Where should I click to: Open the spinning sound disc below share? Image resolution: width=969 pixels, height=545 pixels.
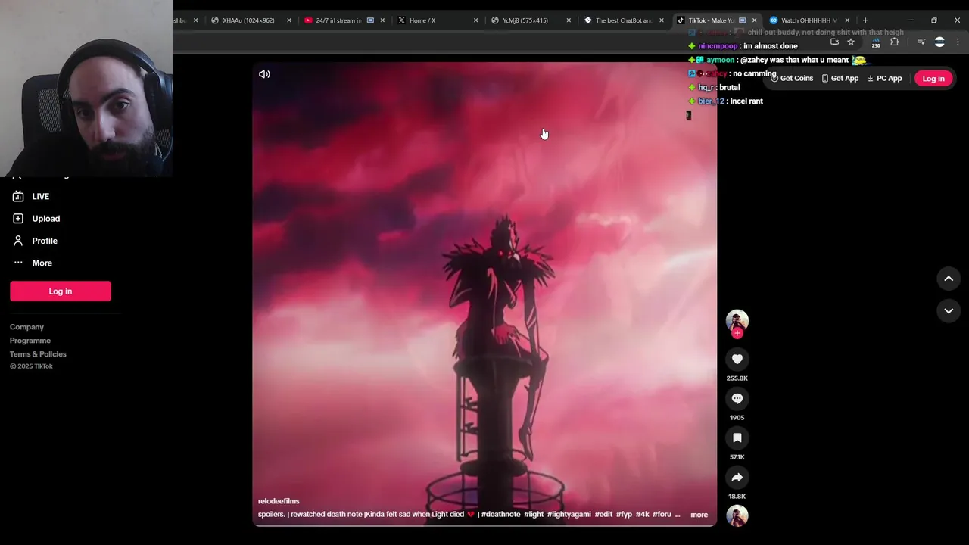click(737, 515)
